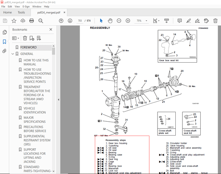Viewport: 221px width, 174px height.
Task: Go to the previous page using the up arrow
Action: (x=61, y=21)
